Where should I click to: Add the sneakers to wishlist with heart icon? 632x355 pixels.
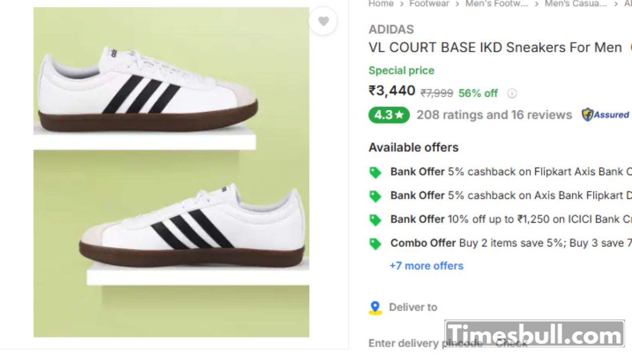click(x=323, y=21)
